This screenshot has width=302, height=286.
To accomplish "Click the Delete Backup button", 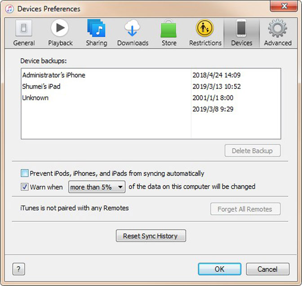I will pyautogui.click(x=252, y=150).
